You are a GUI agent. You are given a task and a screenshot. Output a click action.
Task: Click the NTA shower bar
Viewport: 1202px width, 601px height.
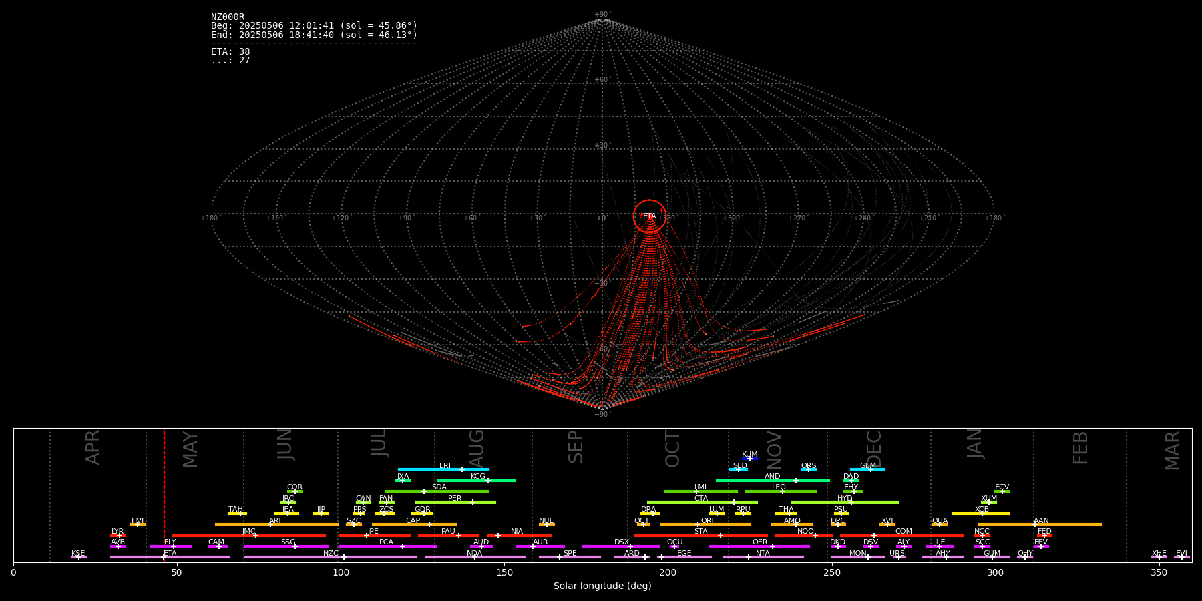coord(763,557)
